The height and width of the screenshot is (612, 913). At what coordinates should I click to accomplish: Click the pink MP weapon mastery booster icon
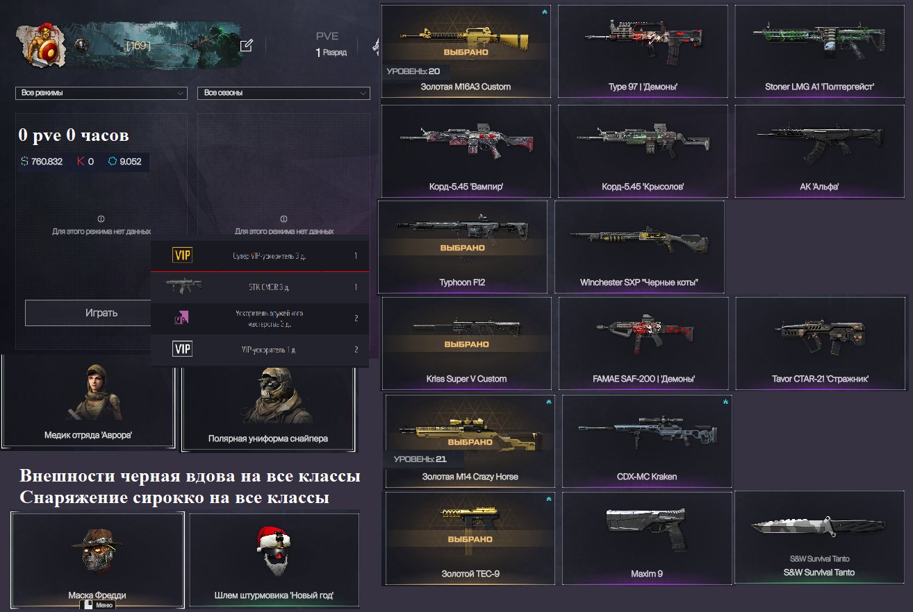point(182,318)
